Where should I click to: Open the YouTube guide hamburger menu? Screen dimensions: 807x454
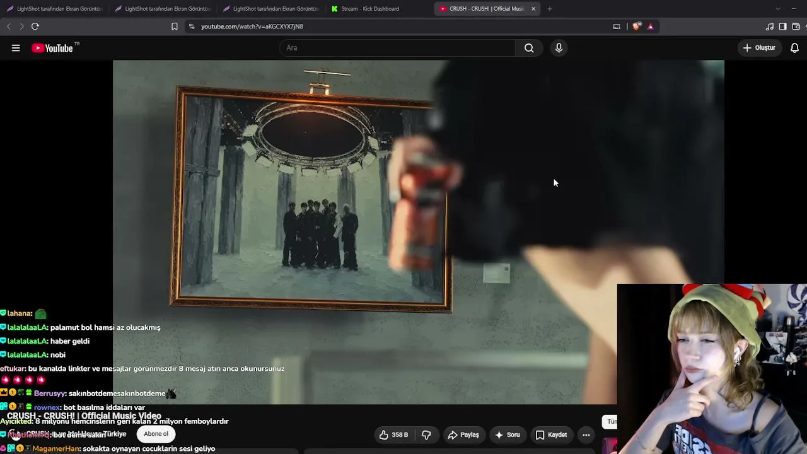[16, 48]
